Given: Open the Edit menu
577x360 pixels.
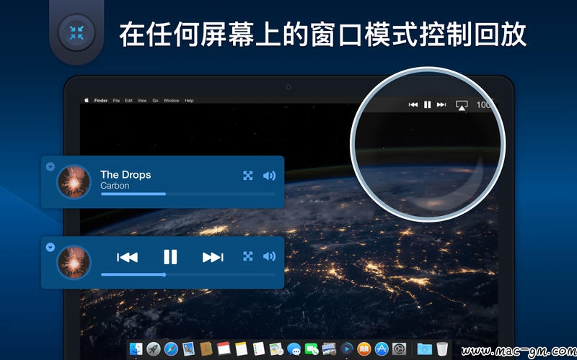Looking at the screenshot, I should click(128, 100).
